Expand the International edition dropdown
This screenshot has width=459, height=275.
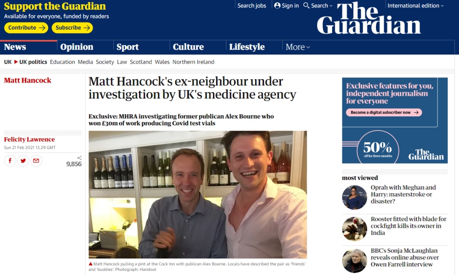click(x=415, y=5)
